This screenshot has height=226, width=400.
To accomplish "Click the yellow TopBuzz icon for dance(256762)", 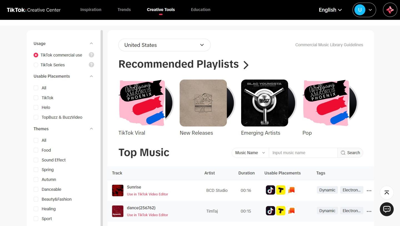I will [281, 211].
